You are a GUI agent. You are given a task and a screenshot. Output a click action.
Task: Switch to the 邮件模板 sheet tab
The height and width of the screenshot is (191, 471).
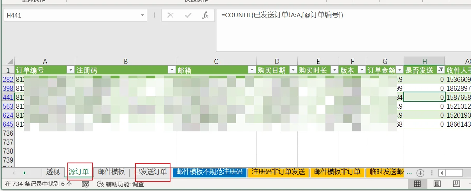click(x=111, y=172)
